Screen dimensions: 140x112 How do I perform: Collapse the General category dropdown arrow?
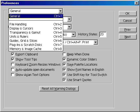click(x=60, y=11)
